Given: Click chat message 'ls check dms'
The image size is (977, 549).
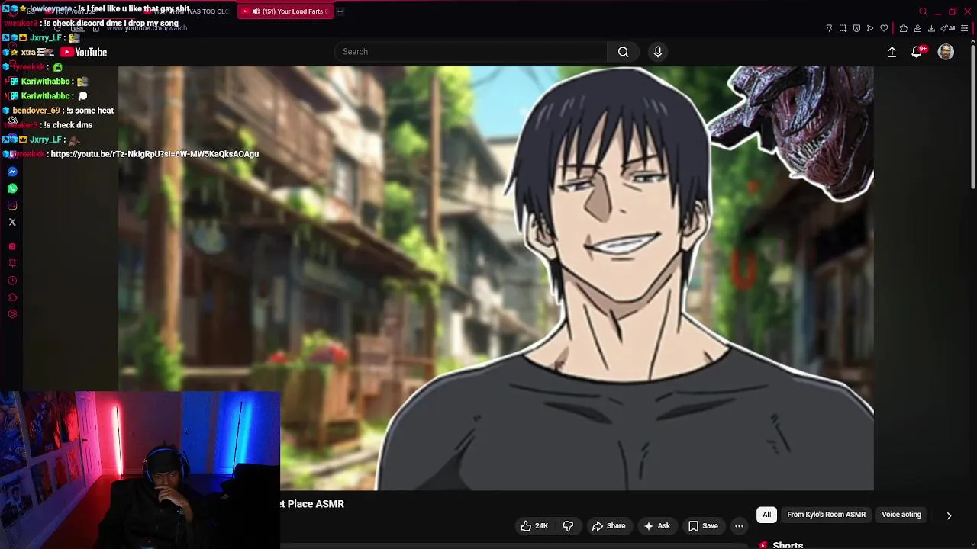Looking at the screenshot, I should coord(68,125).
